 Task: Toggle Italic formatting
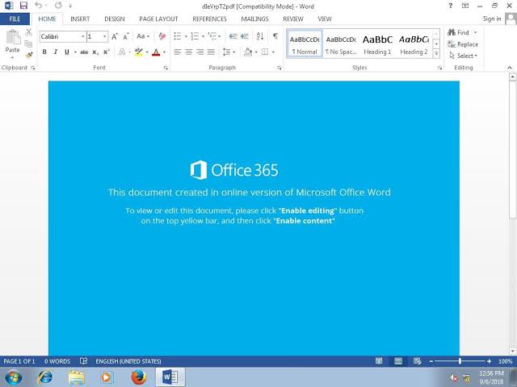[x=56, y=52]
